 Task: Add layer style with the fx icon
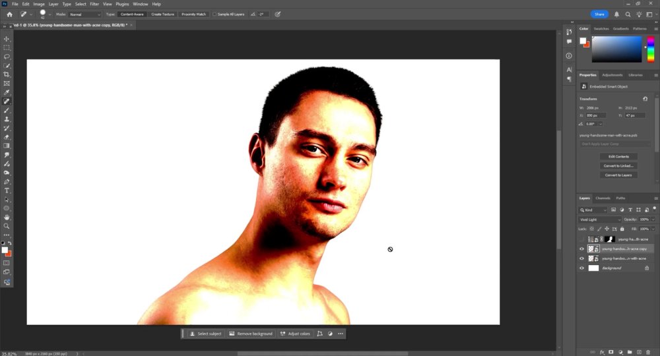(x=602, y=352)
